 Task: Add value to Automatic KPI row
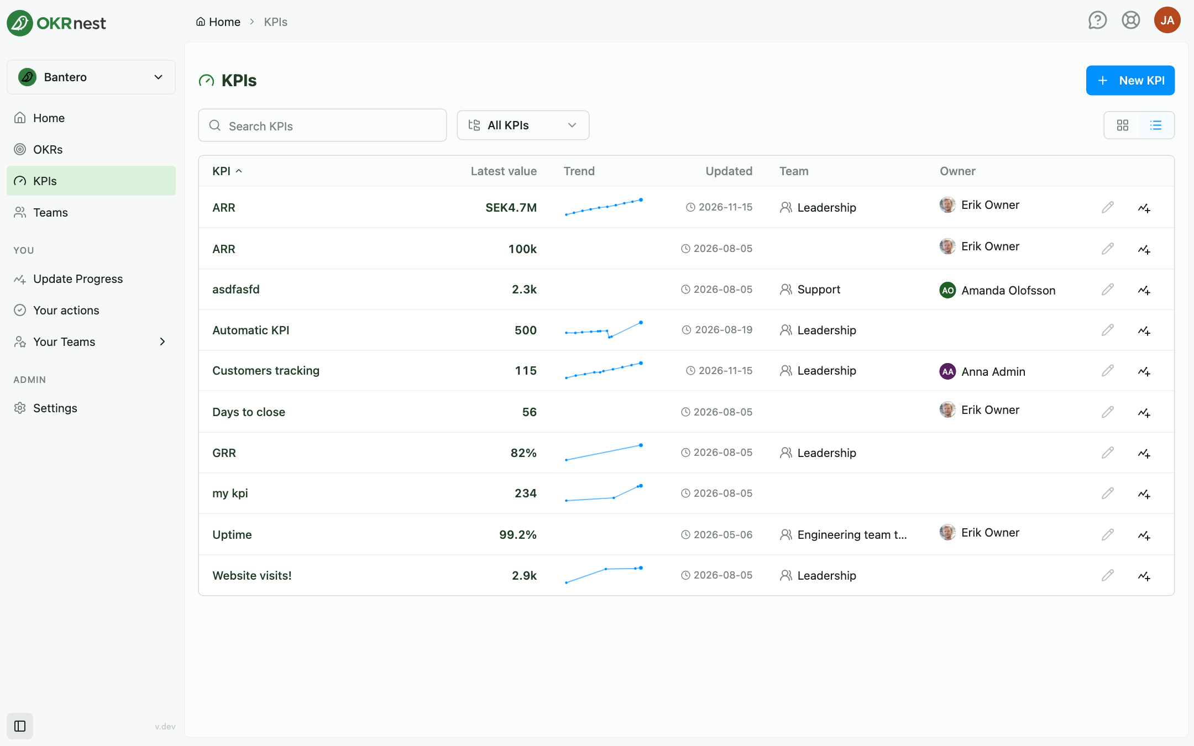1144,330
